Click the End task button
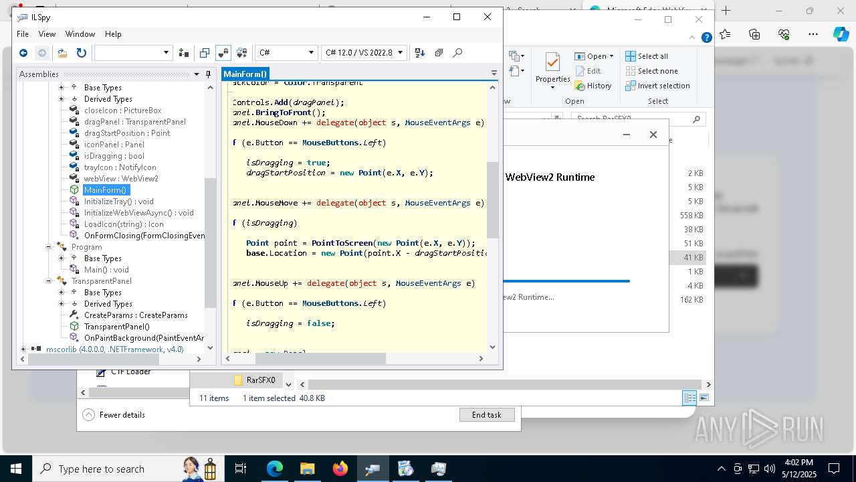 487,415
